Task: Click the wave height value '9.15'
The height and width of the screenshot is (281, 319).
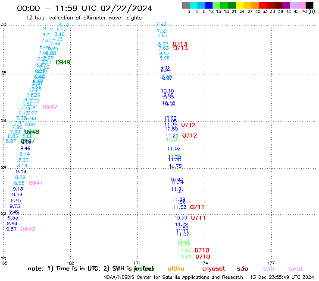Action: click(18, 189)
